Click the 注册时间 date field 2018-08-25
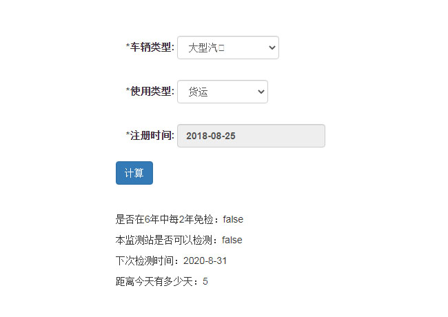Screen dimensions: 448x317 tap(251, 136)
